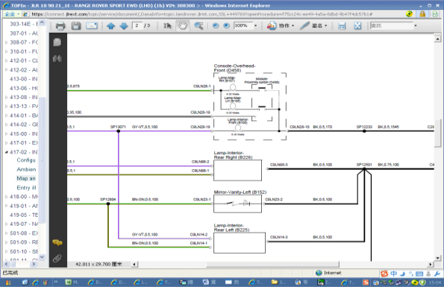Screen dimensions: 444x287
Task: Open the collaborate dropdown menu
Action: click(x=281, y=26)
